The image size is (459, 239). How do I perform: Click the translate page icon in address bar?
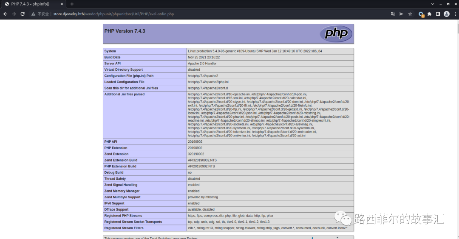pyautogui.click(x=393, y=14)
